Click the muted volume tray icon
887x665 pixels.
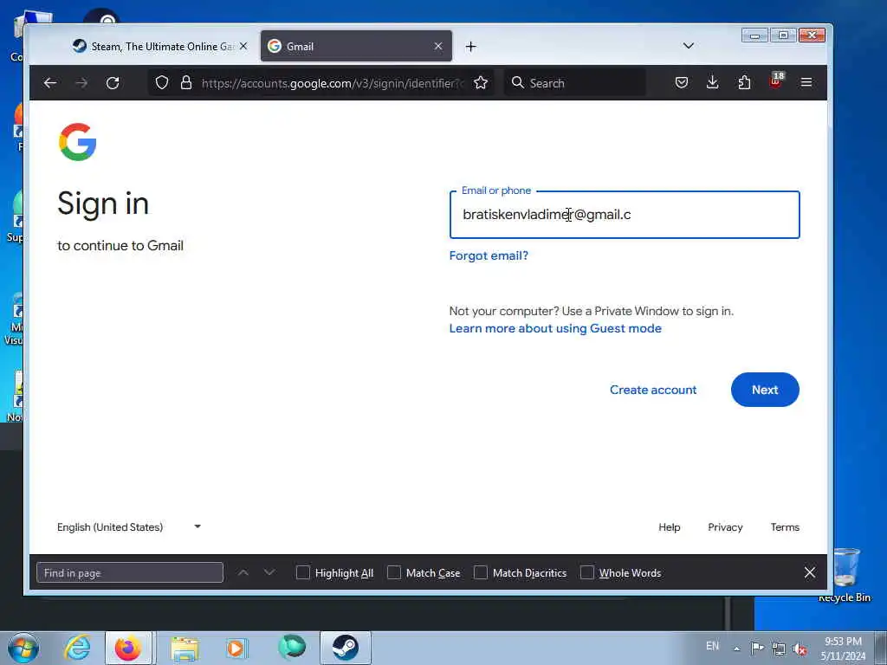[x=800, y=648]
